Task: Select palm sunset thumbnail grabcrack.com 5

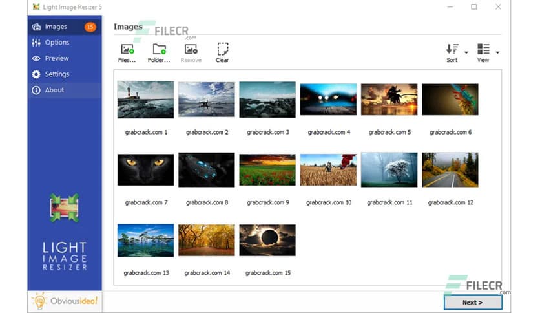Action: tap(389, 100)
